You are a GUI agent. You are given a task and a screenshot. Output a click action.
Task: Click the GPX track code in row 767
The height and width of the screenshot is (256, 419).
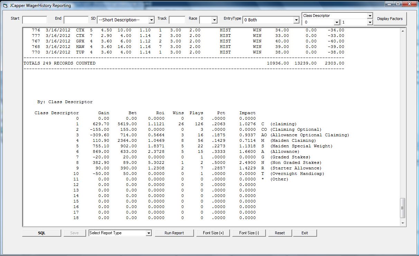pyautogui.click(x=80, y=41)
